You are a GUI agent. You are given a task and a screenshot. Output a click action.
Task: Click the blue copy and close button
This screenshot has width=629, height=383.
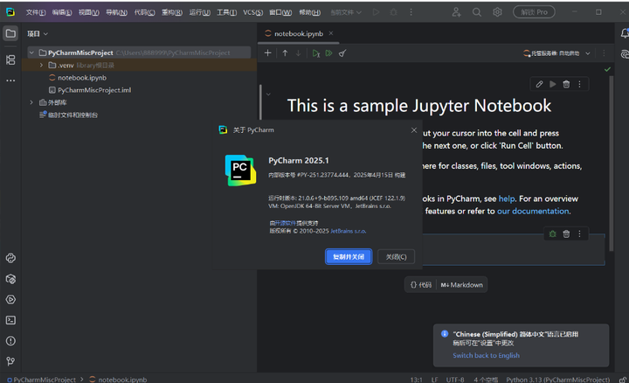coord(349,256)
